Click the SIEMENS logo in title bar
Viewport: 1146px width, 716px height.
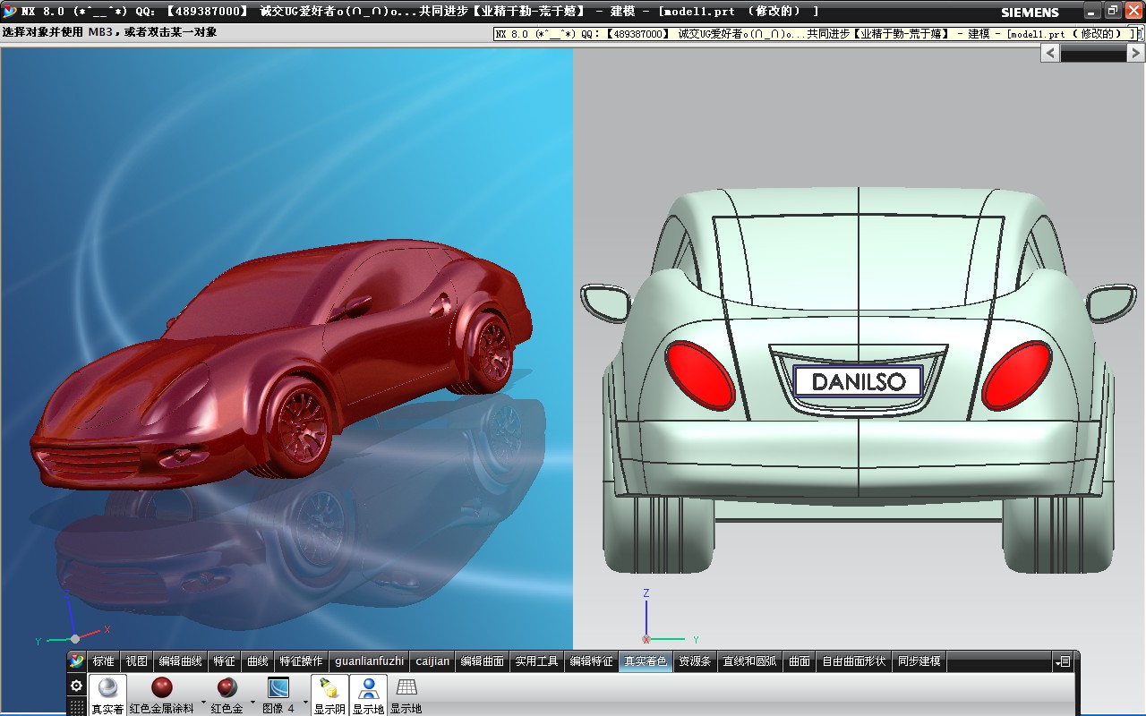[1030, 13]
